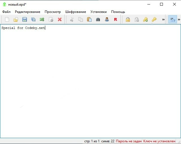Image resolution: width=181 pixels, height=144 pixels.
Task: Click 'Ключ не установлен' status text
Action: (x=159, y=141)
